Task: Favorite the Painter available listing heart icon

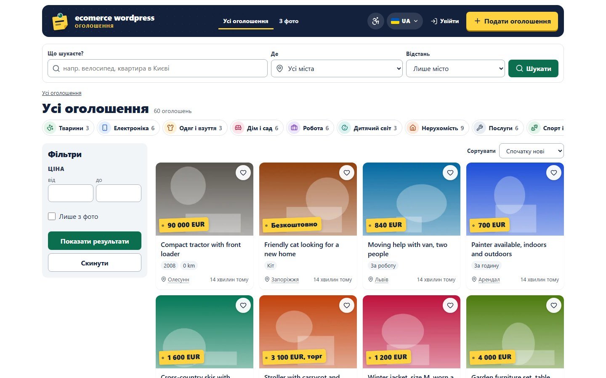Action: click(x=554, y=173)
